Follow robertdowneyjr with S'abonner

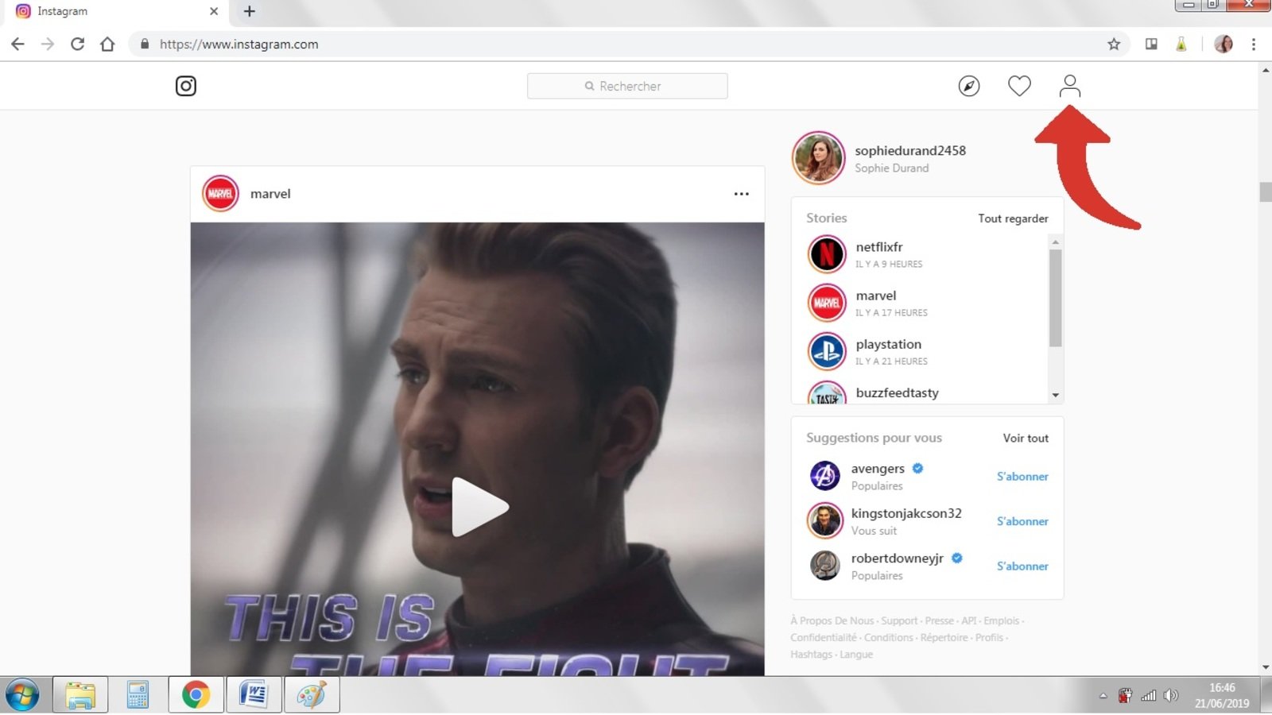pos(1022,566)
